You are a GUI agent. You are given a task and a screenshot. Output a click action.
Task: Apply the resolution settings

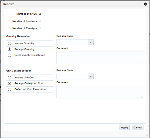click(x=124, y=127)
